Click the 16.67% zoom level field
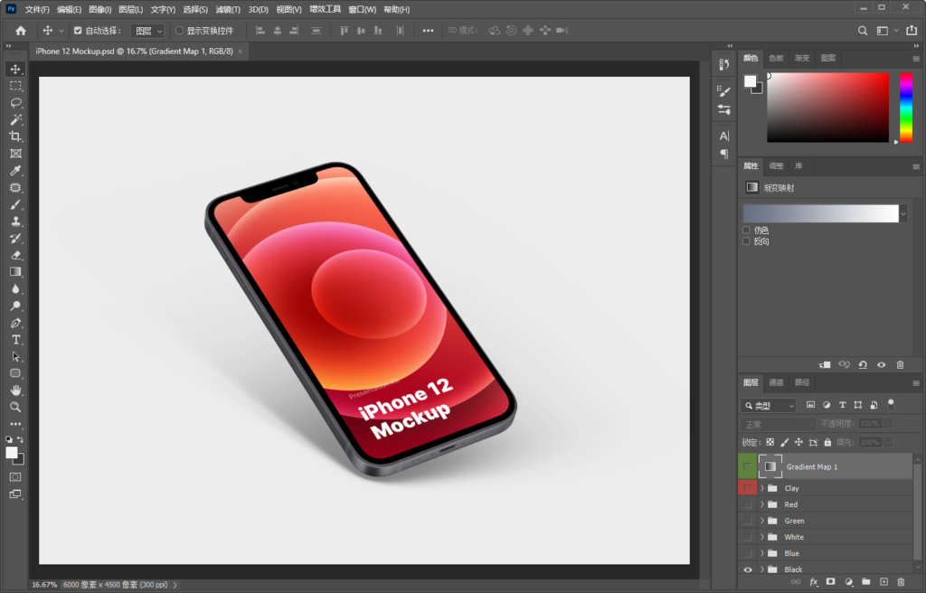Image resolution: width=926 pixels, height=593 pixels. [44, 585]
